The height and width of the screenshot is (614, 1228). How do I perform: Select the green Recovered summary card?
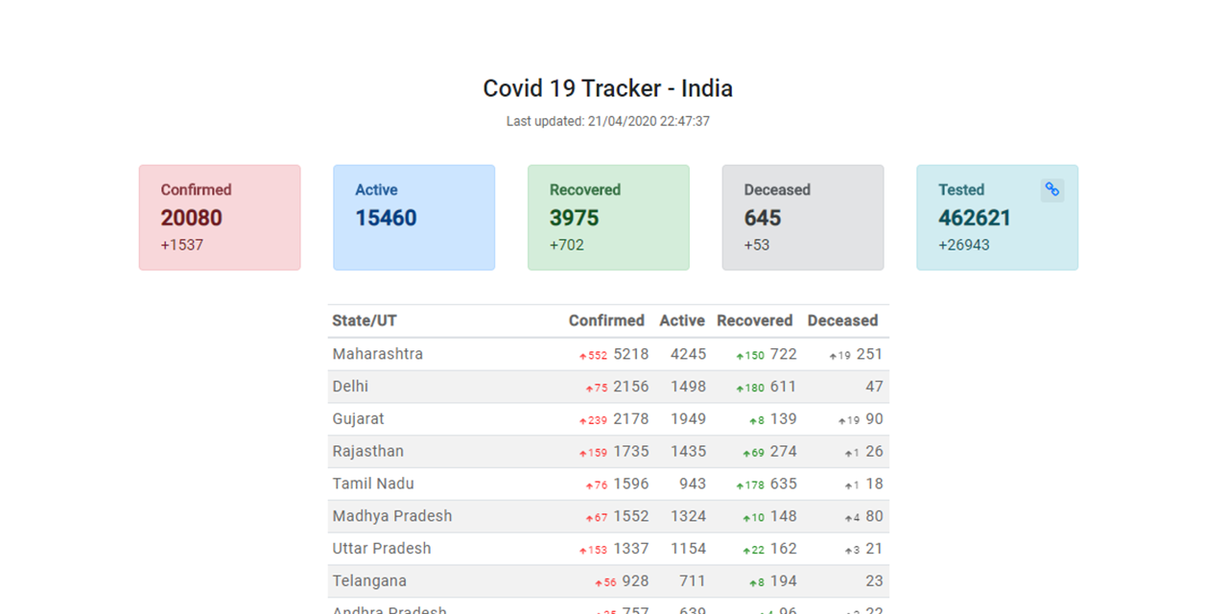coord(608,218)
